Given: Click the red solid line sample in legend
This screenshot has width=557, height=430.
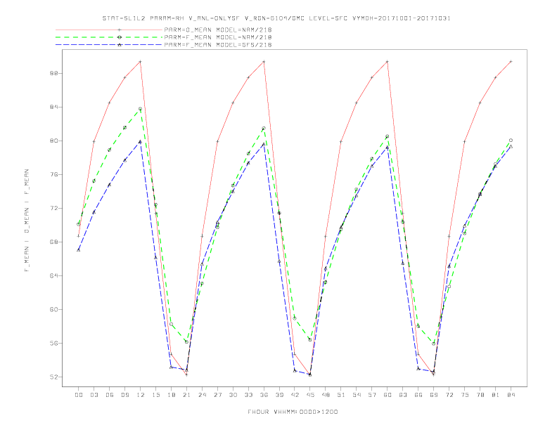Looking at the screenshot, I should tap(109, 30).
